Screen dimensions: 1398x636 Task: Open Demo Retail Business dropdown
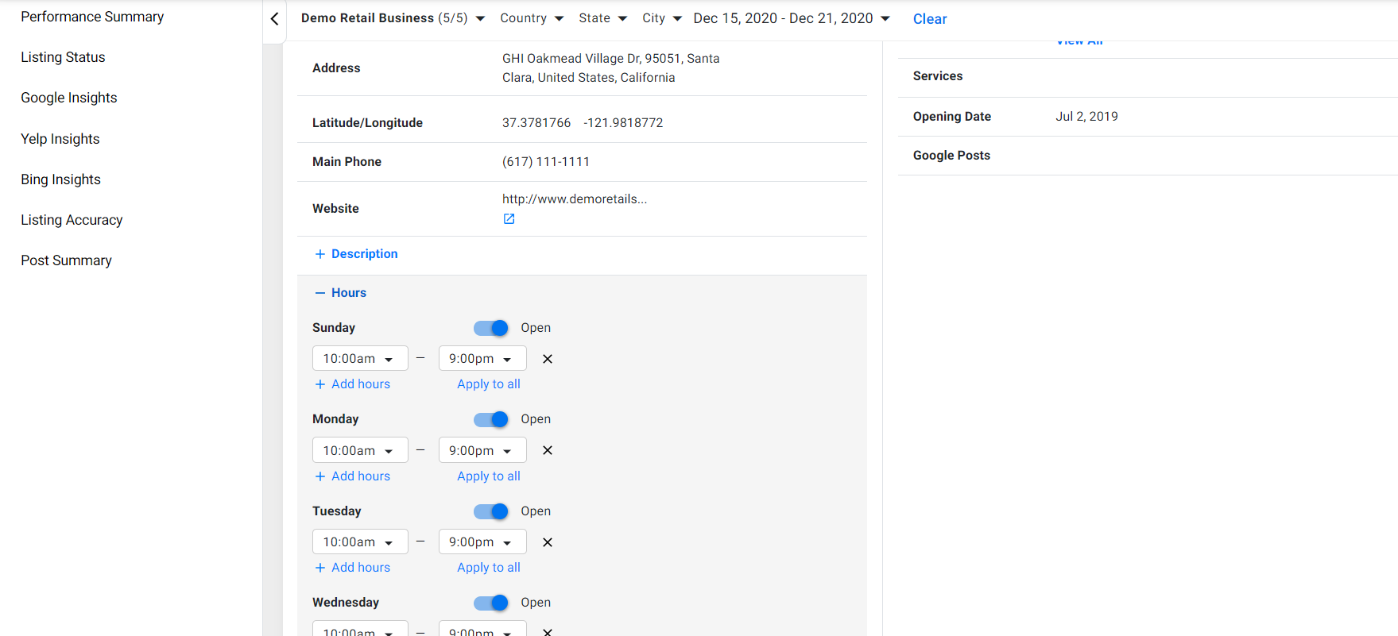click(393, 18)
